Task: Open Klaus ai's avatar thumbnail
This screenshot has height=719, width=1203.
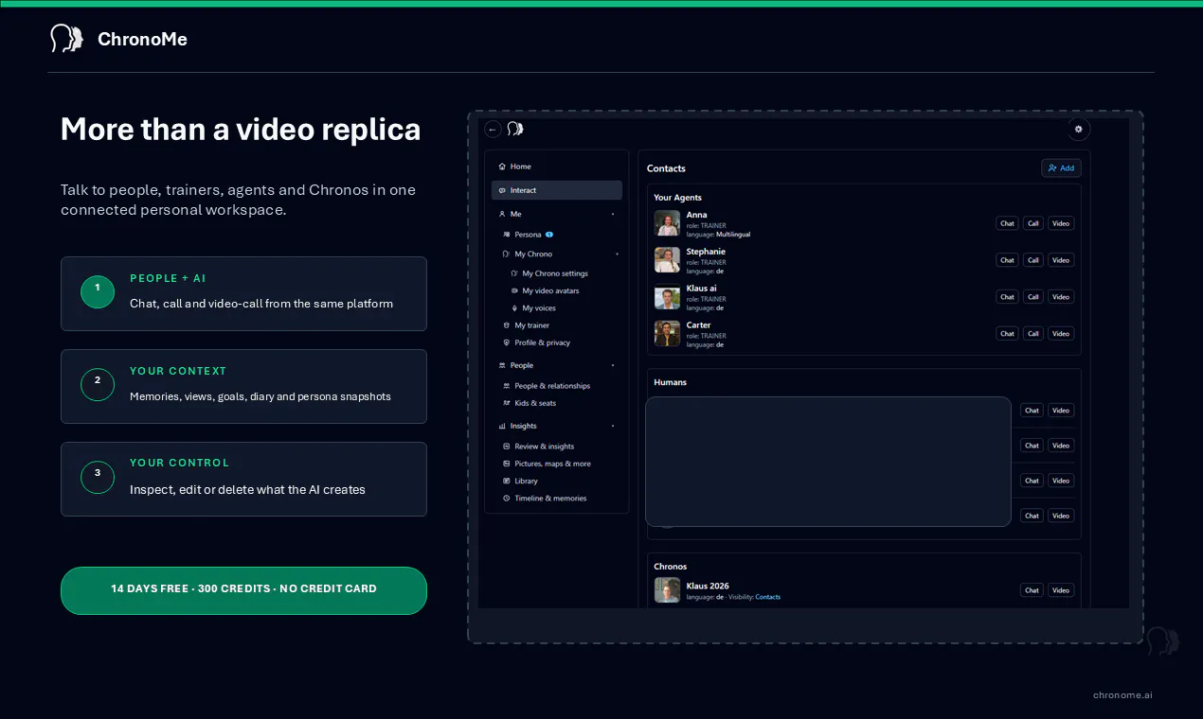Action: (x=667, y=297)
